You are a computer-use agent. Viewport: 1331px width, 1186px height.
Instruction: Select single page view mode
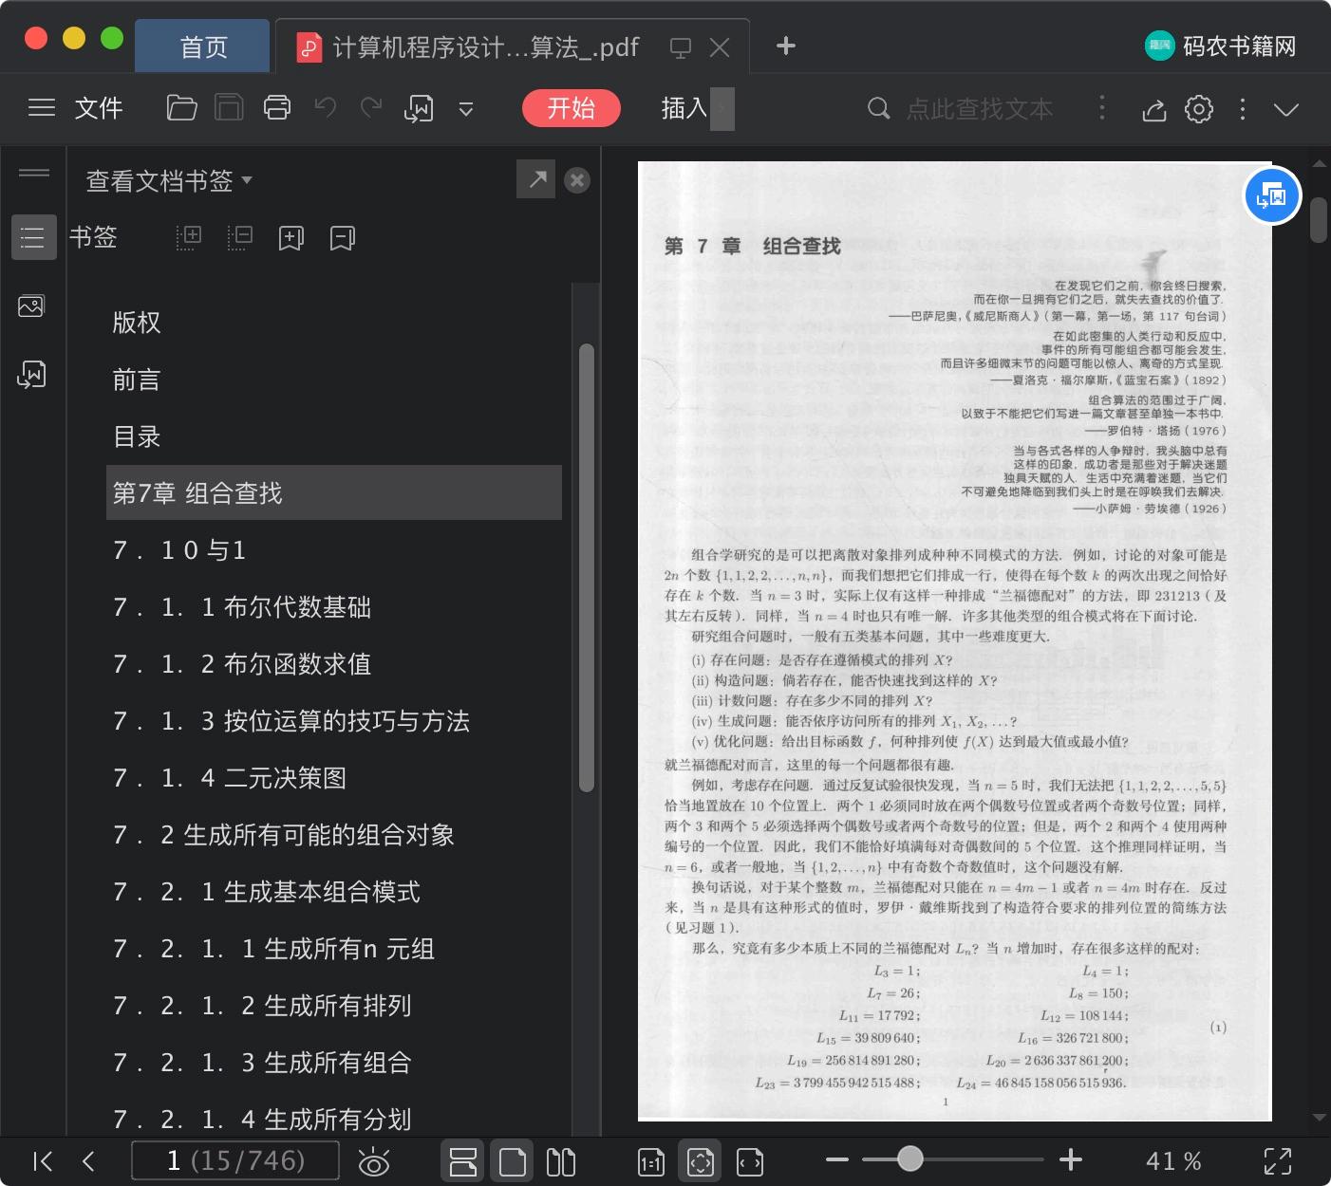tap(513, 1161)
